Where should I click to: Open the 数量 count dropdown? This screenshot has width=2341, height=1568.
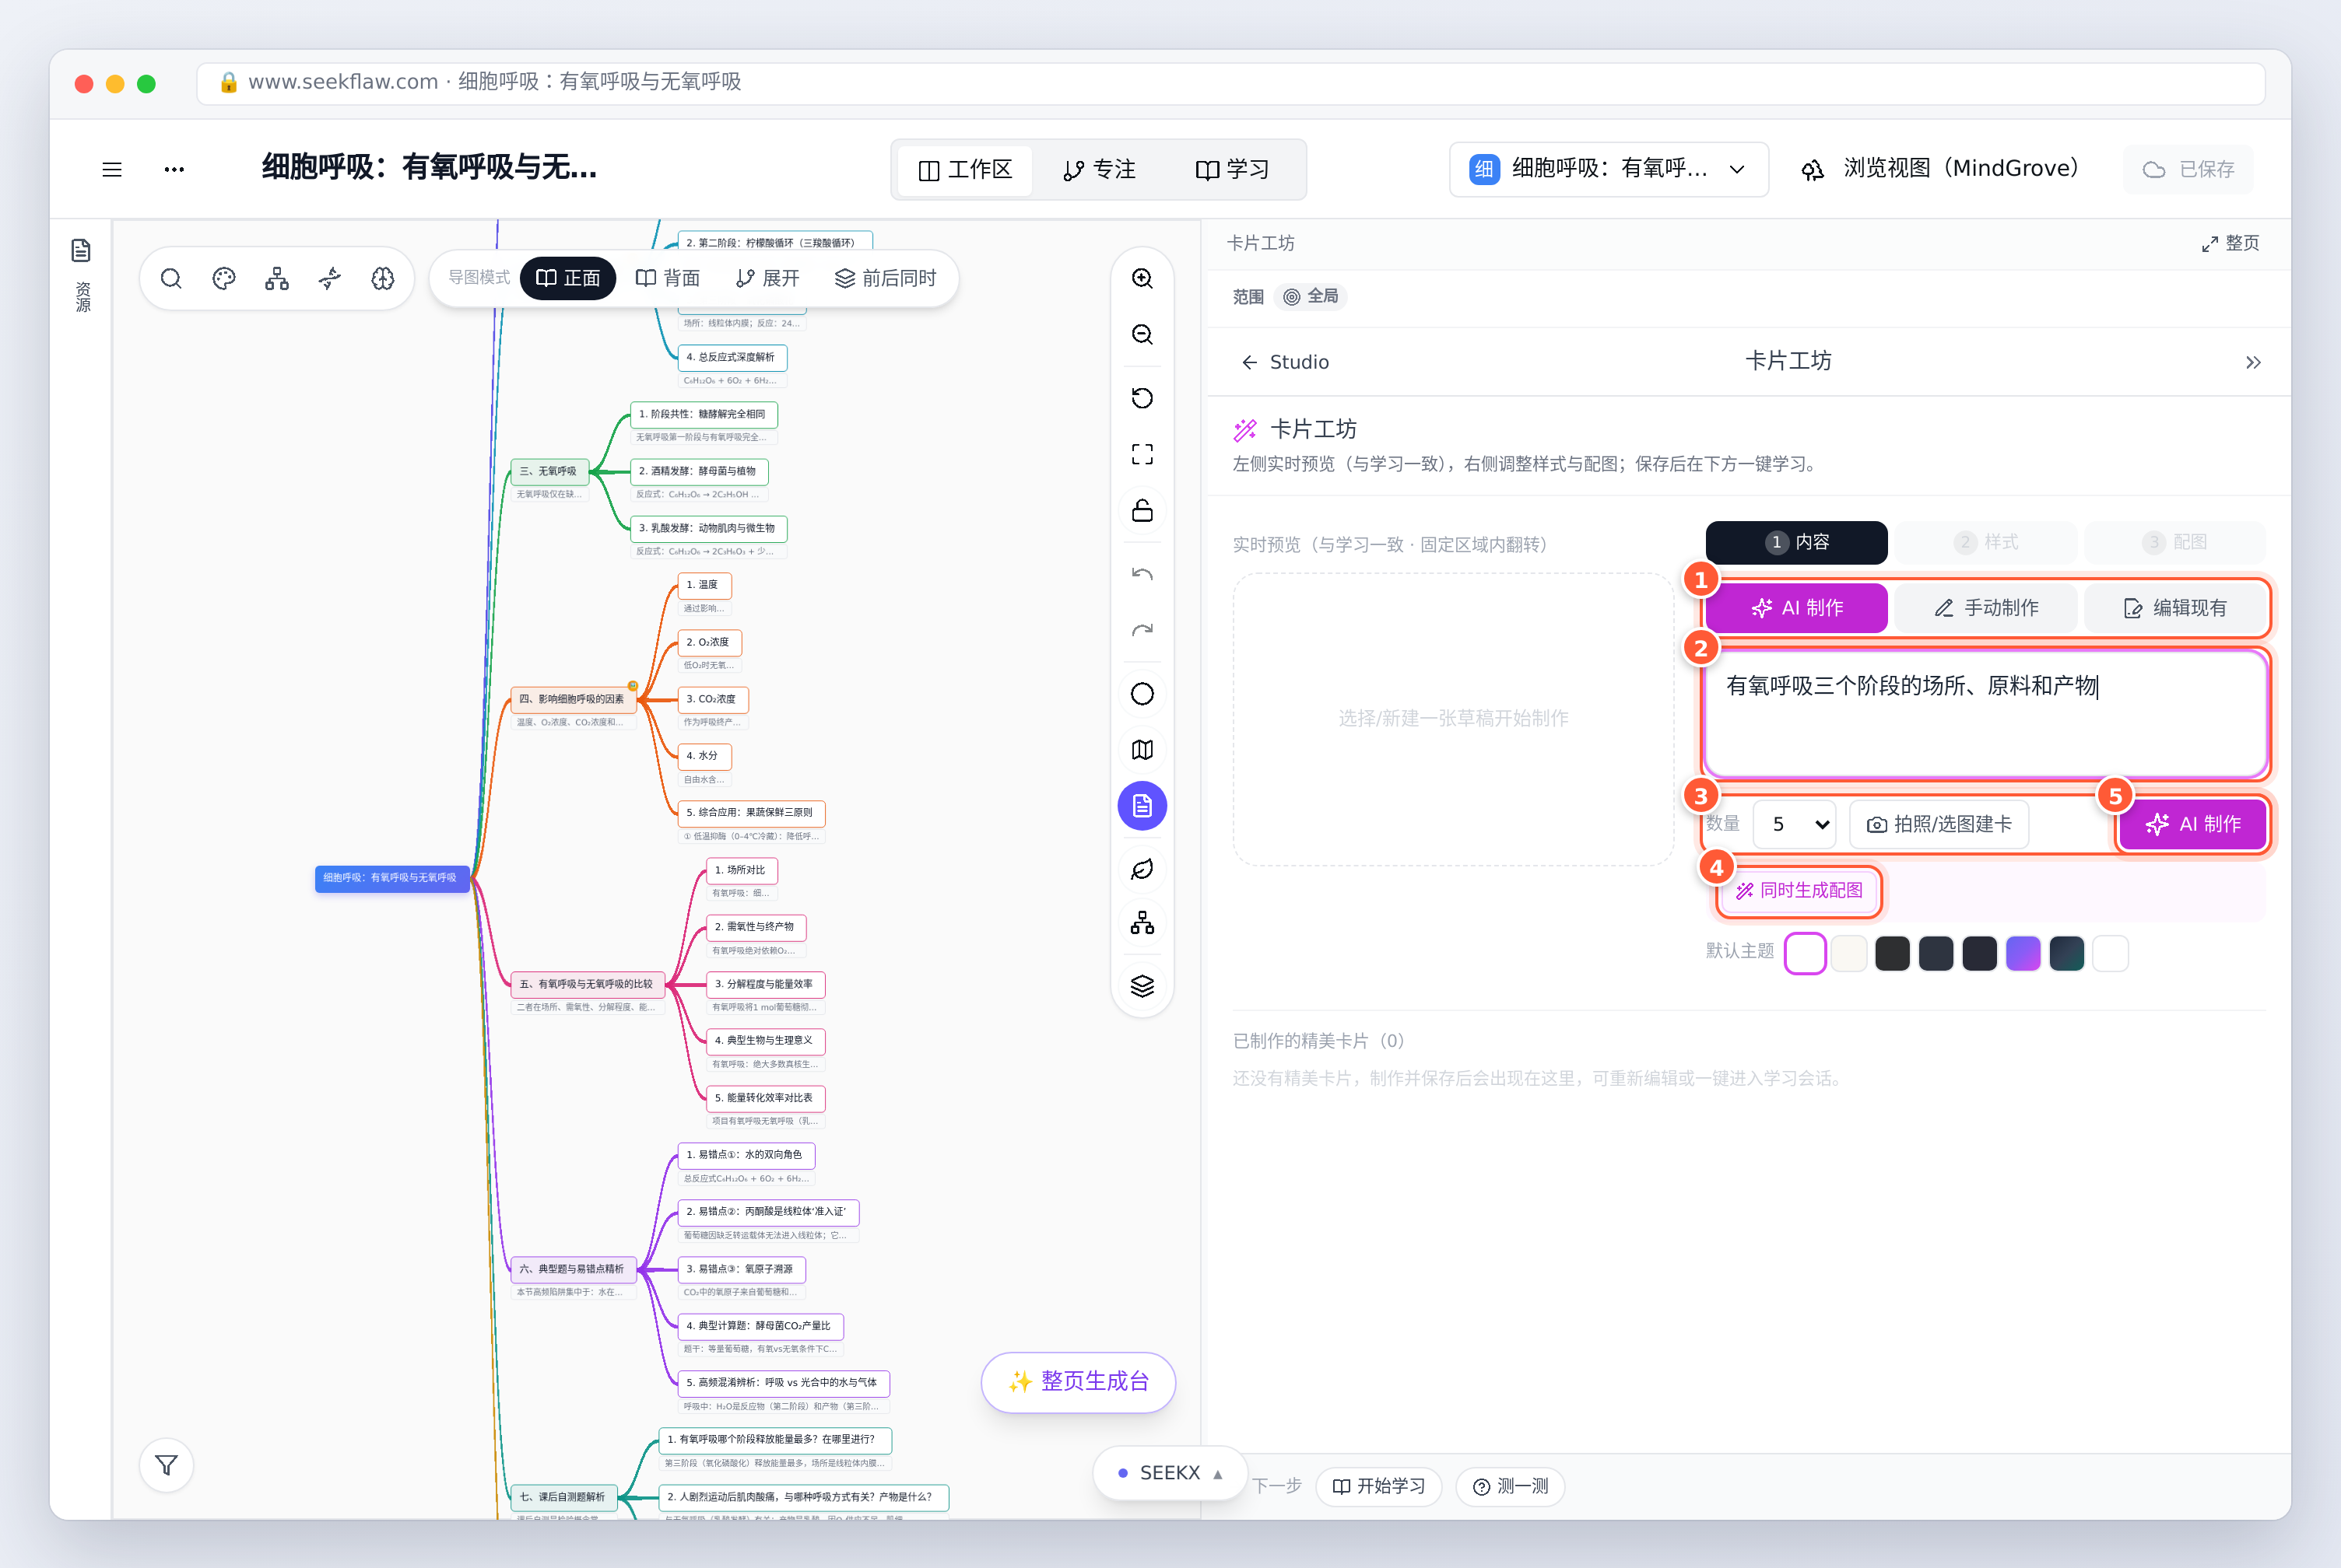[x=1795, y=824]
